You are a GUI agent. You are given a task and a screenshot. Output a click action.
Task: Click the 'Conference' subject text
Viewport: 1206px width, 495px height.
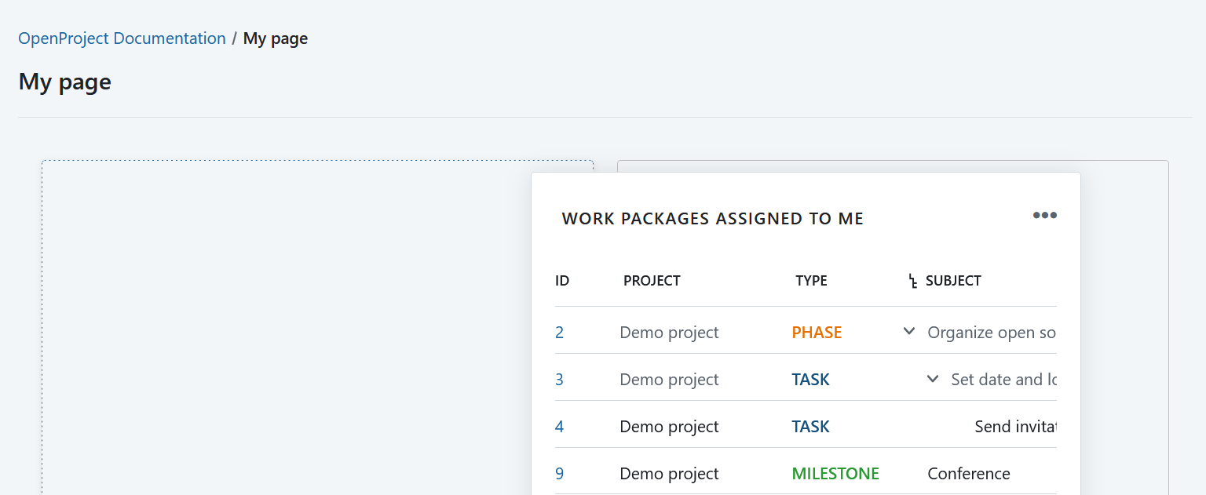tap(969, 473)
